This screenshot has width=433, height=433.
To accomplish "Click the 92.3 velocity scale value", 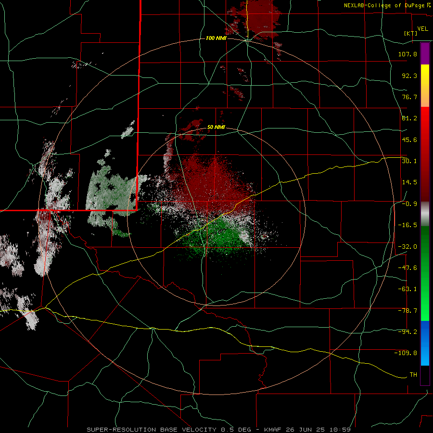I will (x=409, y=76).
